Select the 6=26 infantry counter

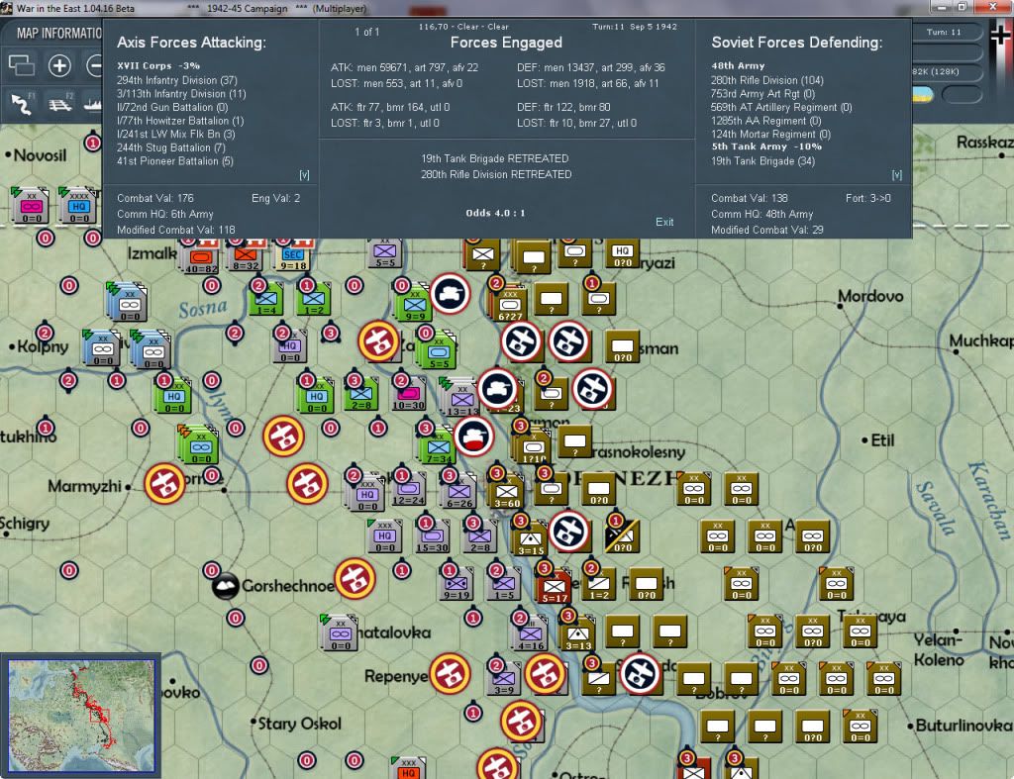click(x=458, y=491)
